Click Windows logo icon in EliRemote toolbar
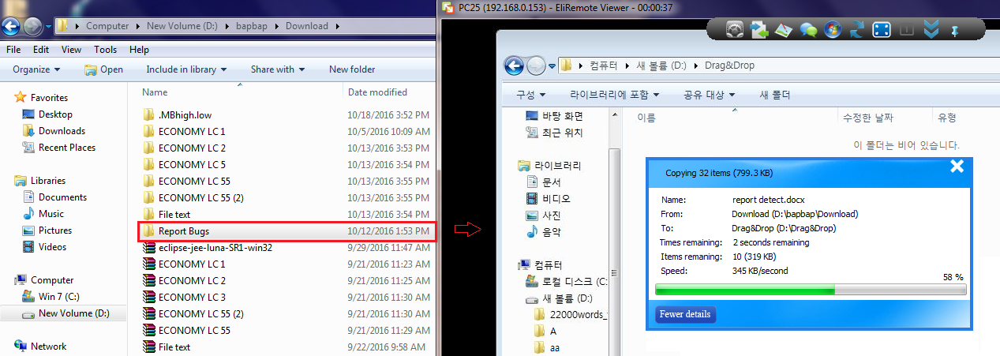 (833, 30)
